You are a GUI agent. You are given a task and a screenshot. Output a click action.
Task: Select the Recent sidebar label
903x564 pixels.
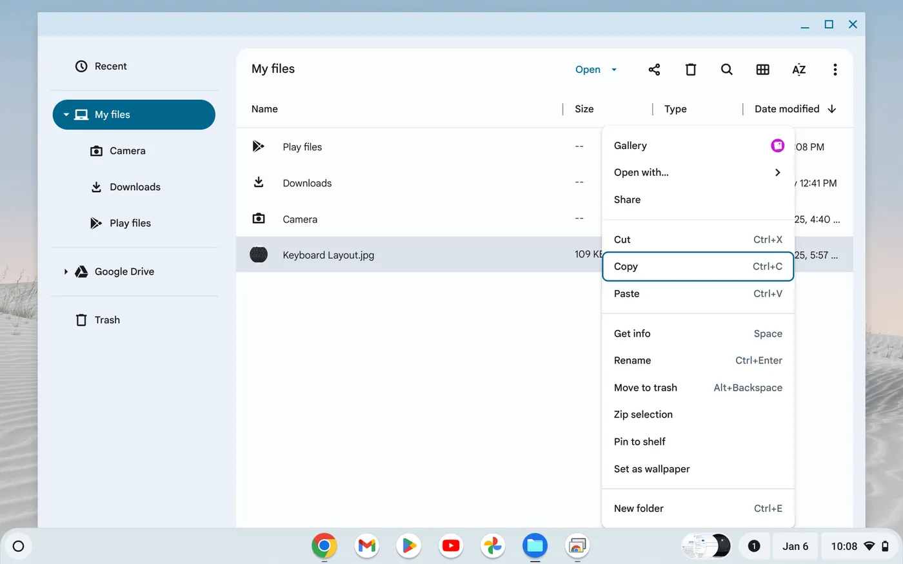tap(111, 66)
